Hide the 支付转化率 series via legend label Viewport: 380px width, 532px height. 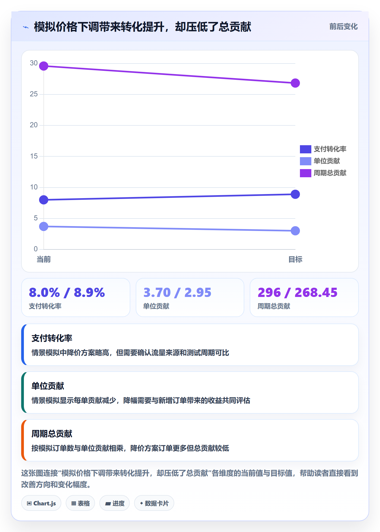point(330,149)
